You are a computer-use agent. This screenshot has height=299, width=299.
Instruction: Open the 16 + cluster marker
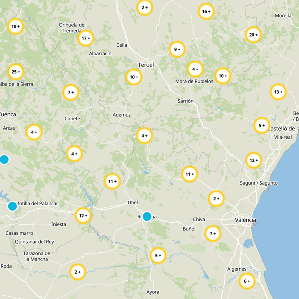[x=206, y=12]
